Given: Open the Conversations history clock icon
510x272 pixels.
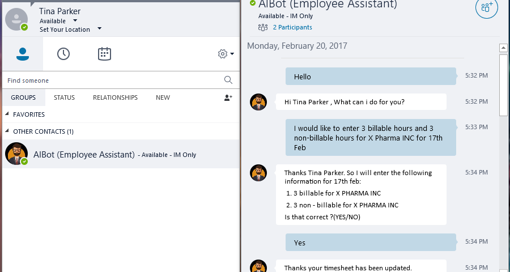Looking at the screenshot, I should tap(63, 54).
